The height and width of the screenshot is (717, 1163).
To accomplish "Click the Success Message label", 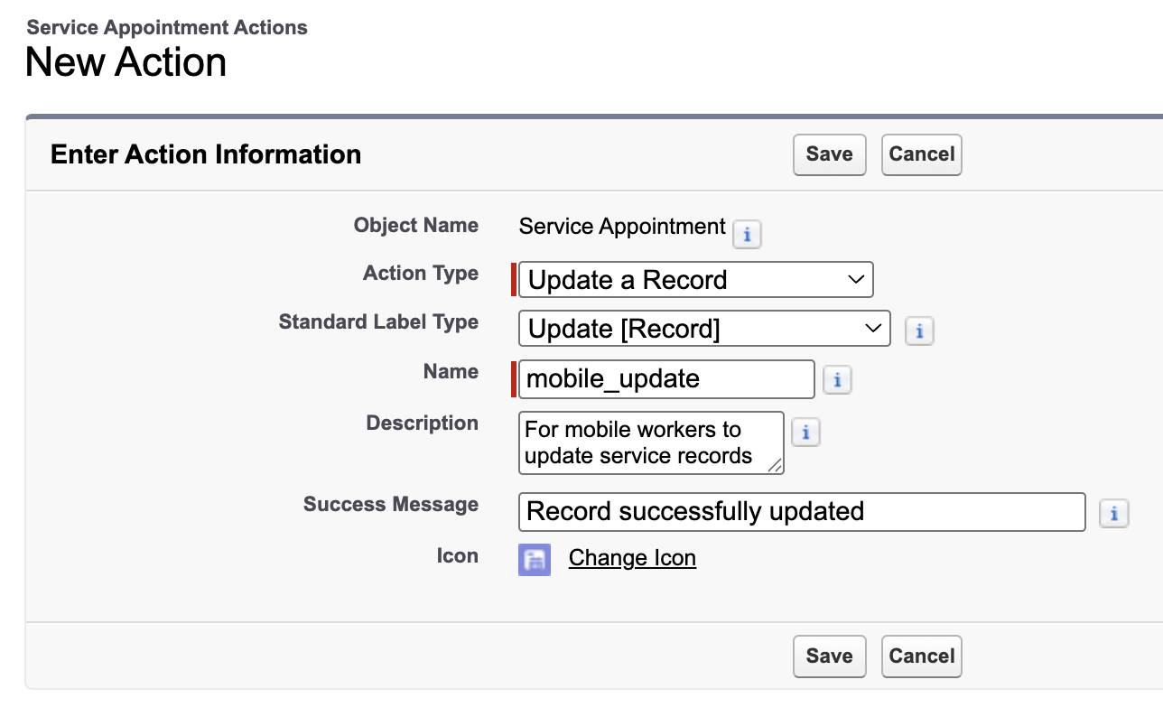I will [391, 504].
